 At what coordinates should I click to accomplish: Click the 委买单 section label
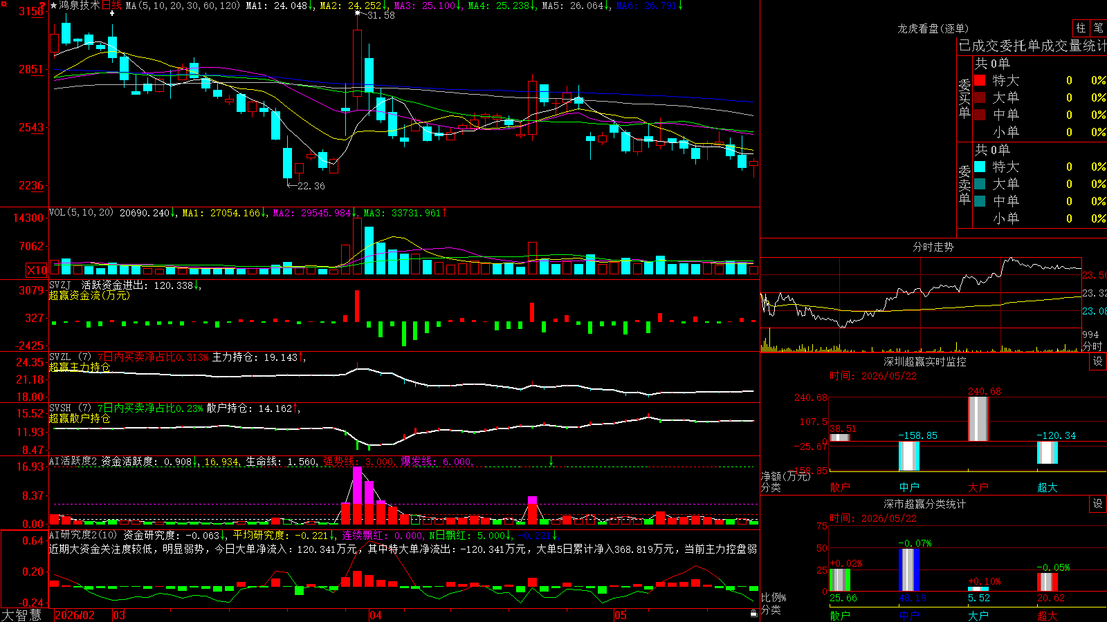click(964, 97)
